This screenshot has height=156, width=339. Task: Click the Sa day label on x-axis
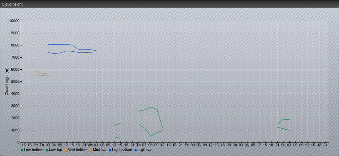[x=235, y=145]
